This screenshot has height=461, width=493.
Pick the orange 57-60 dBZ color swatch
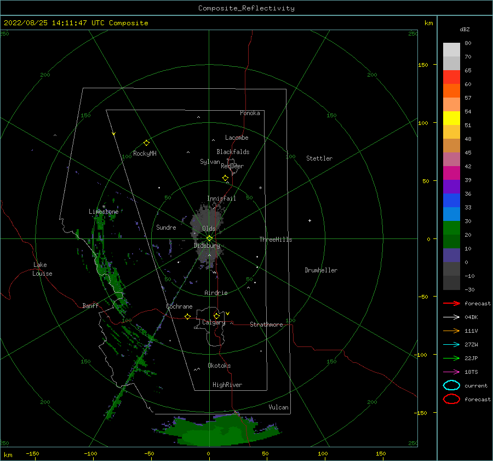(x=451, y=91)
